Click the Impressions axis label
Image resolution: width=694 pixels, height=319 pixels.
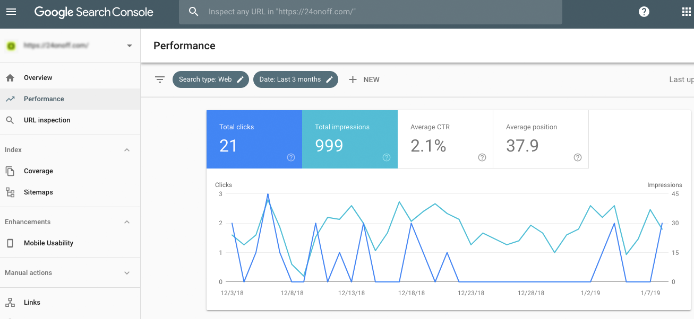click(x=664, y=185)
